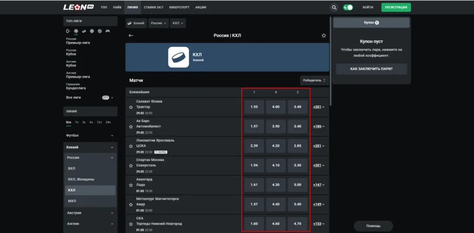This screenshot has height=233, width=474.
Task: Go to the КИБЕРСПОРТ menu item
Action: 180,8
